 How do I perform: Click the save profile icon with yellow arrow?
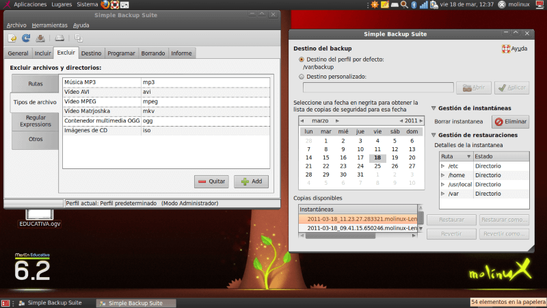click(12, 38)
